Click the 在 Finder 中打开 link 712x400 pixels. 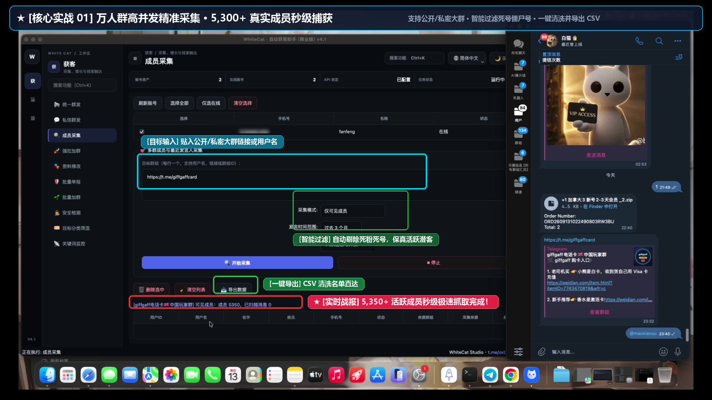tap(600, 207)
